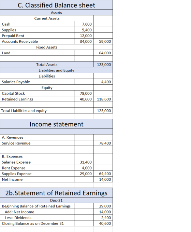Click the Dividends value 2,400
This screenshot has height=232, width=191.
(103, 218)
